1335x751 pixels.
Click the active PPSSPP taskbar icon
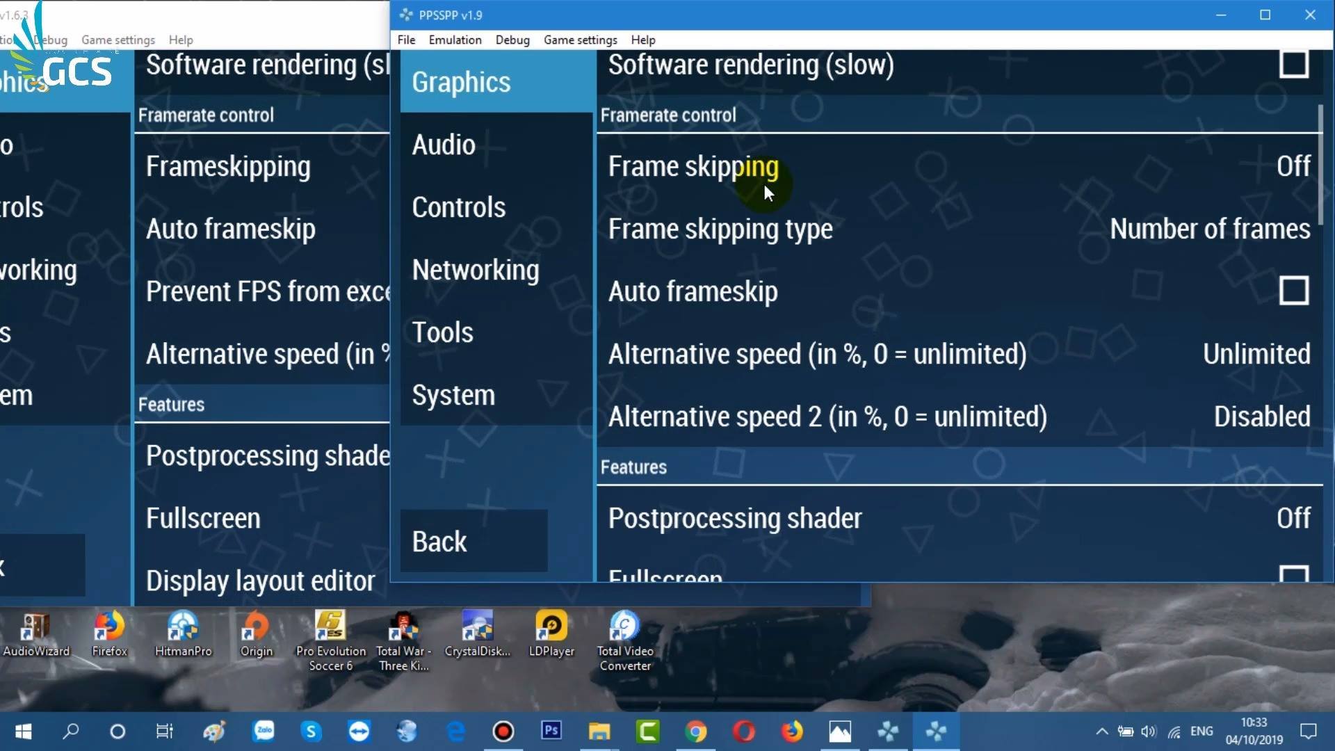pyautogui.click(x=936, y=731)
